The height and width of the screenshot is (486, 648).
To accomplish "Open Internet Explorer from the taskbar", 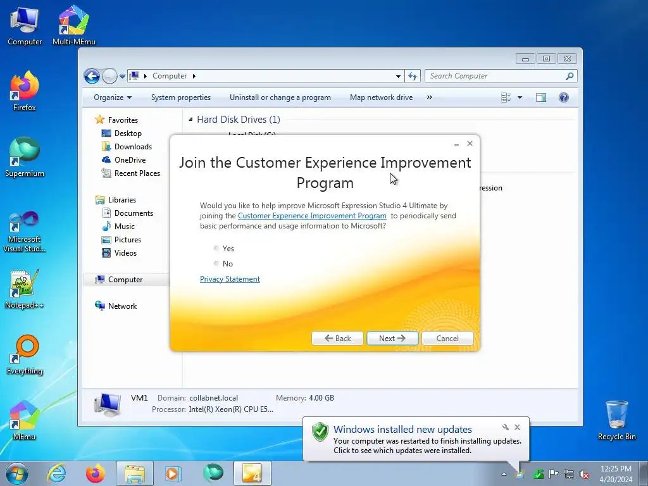I will 56,473.
